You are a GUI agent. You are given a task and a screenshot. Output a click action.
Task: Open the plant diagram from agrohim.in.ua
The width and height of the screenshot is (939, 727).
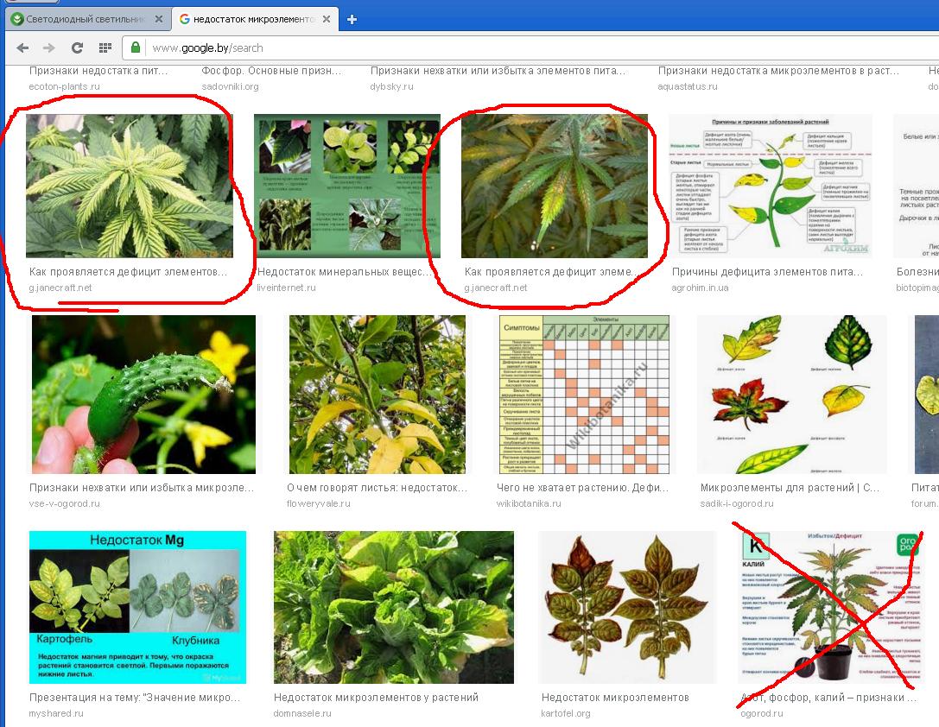point(770,186)
